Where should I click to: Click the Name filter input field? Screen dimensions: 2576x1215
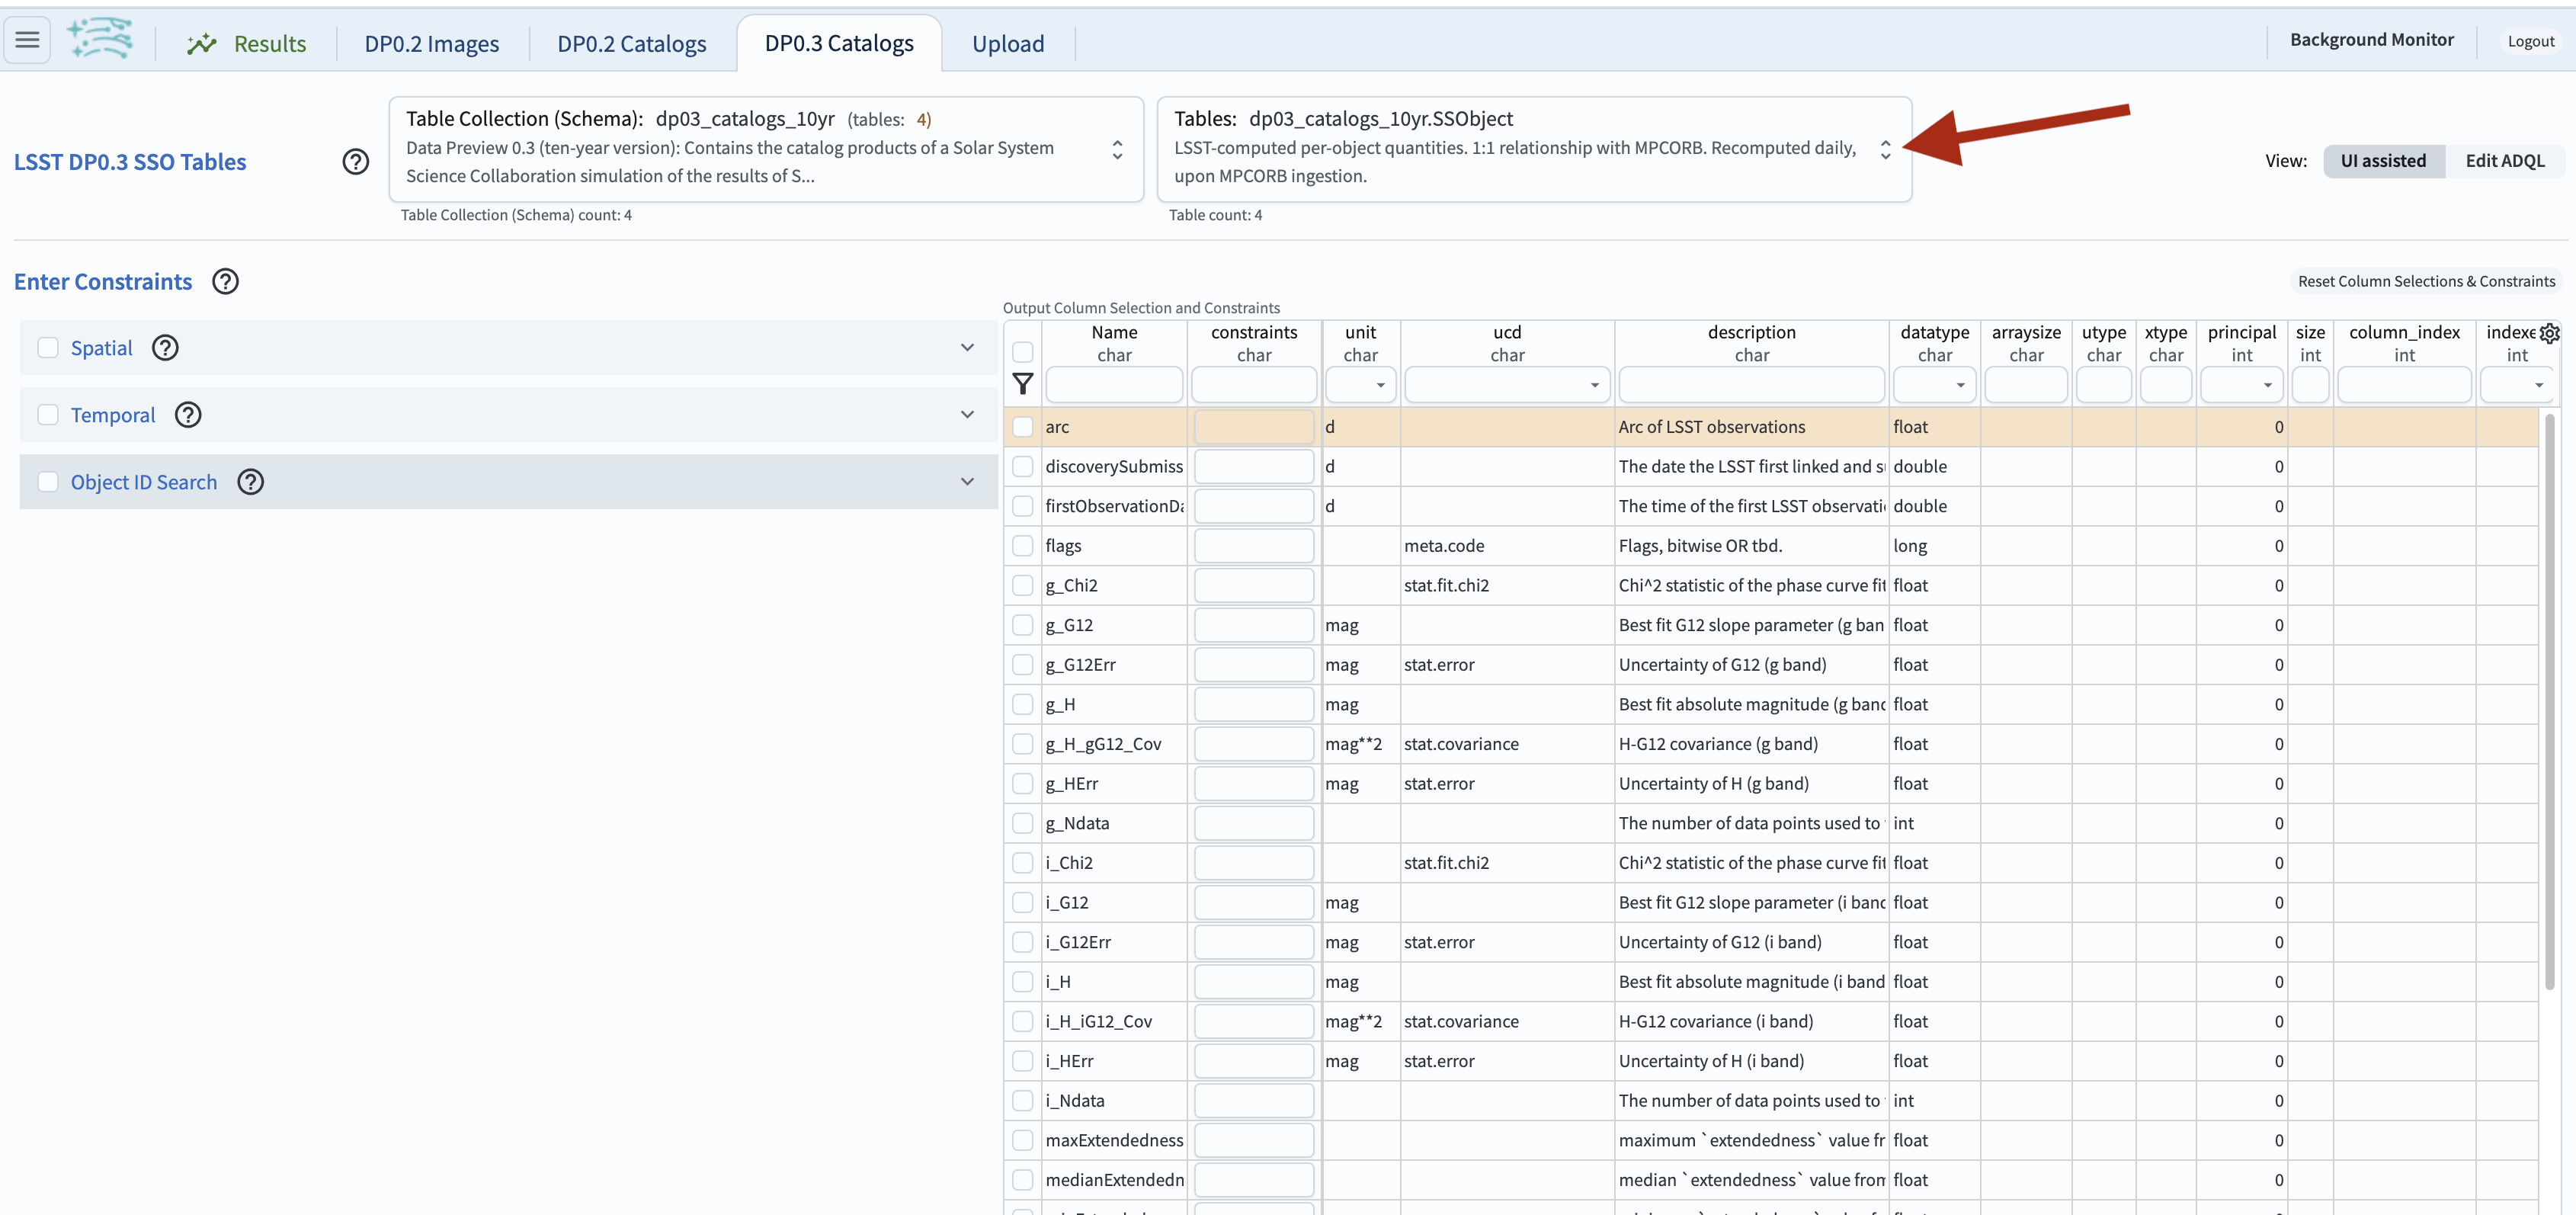[1113, 384]
